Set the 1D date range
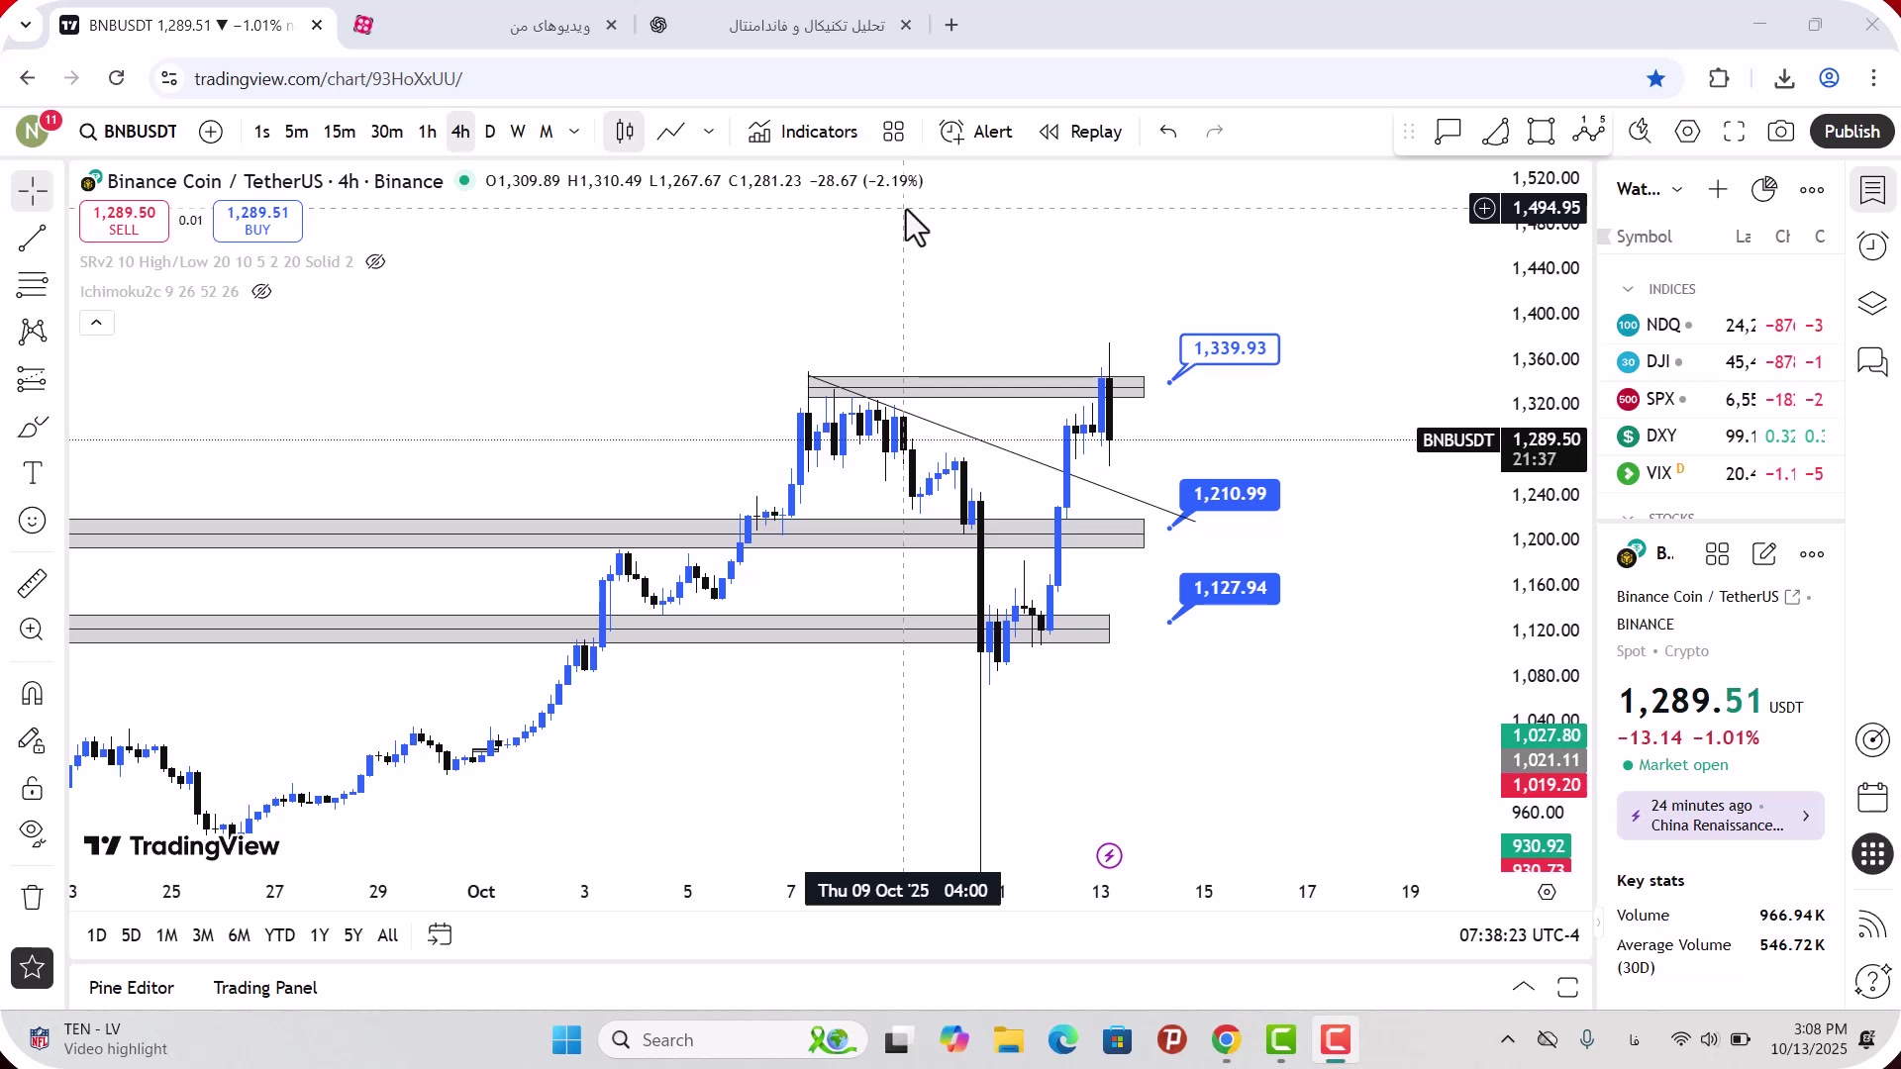The width and height of the screenshot is (1901, 1069). pos(96,935)
